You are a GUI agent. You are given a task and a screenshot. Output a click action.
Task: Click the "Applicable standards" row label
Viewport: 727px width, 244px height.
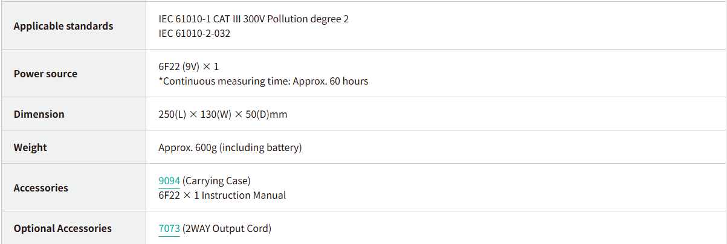click(63, 26)
